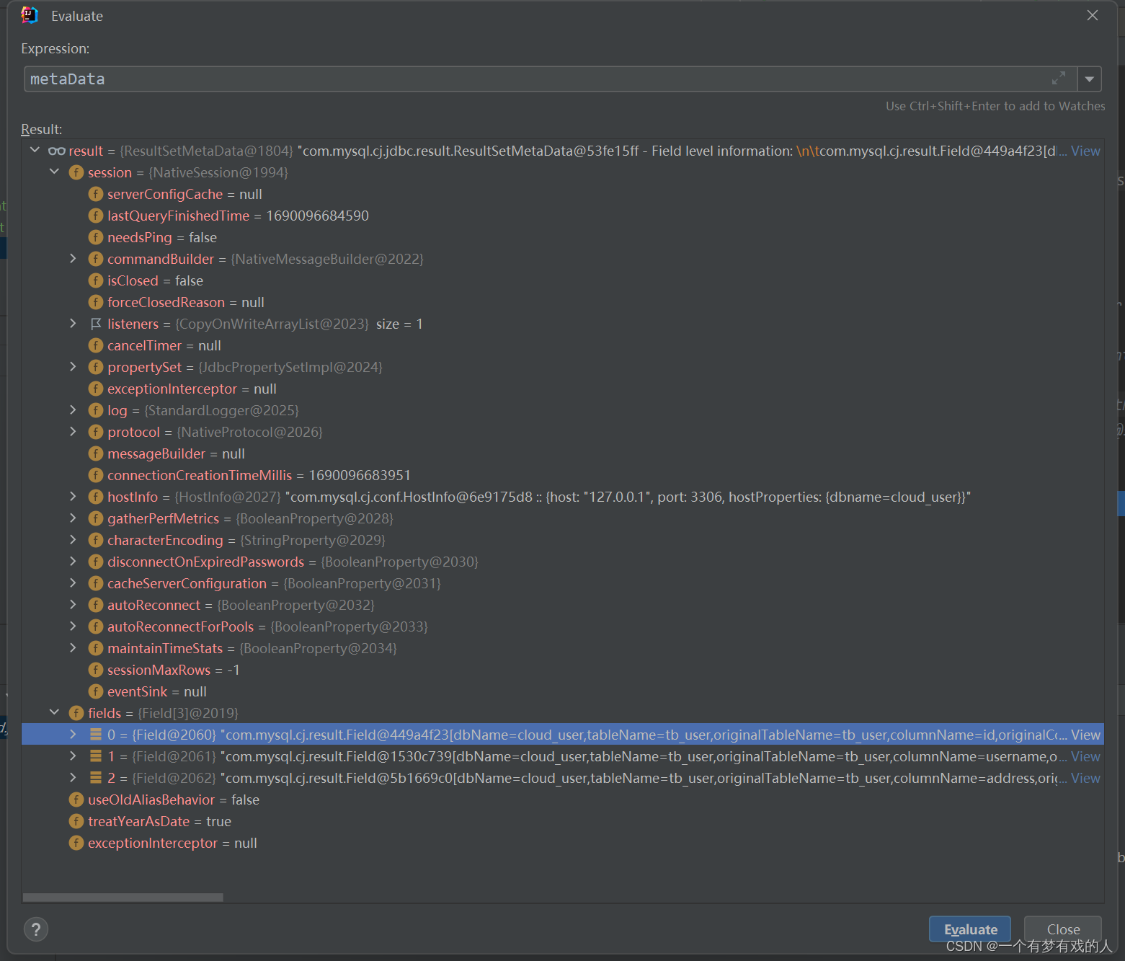This screenshot has height=961, width=1125.
Task: Click the Close button
Action: coord(1063,929)
